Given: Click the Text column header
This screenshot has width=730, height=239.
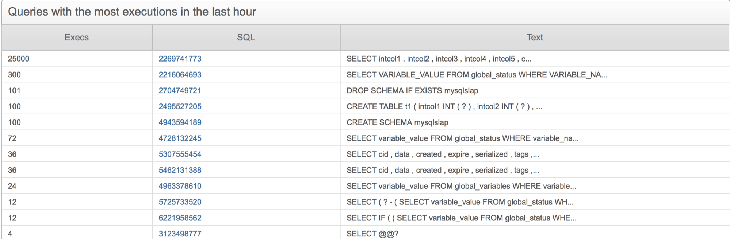Looking at the screenshot, I should (x=535, y=38).
